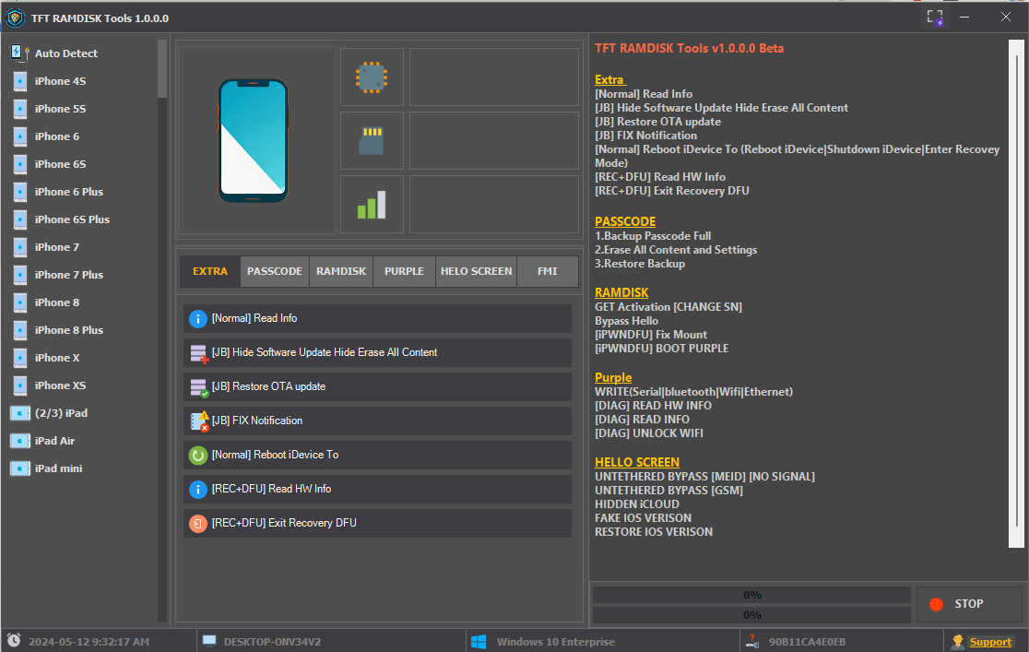Select iPad mini in the device sidebar
This screenshot has height=652, width=1029.
tap(57, 468)
